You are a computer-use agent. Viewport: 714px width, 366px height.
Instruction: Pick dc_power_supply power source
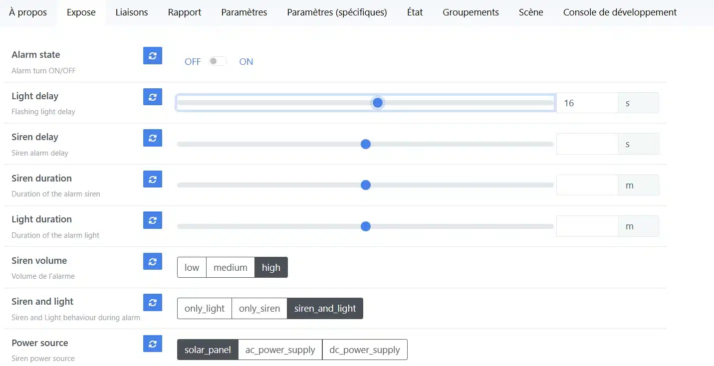pyautogui.click(x=364, y=350)
